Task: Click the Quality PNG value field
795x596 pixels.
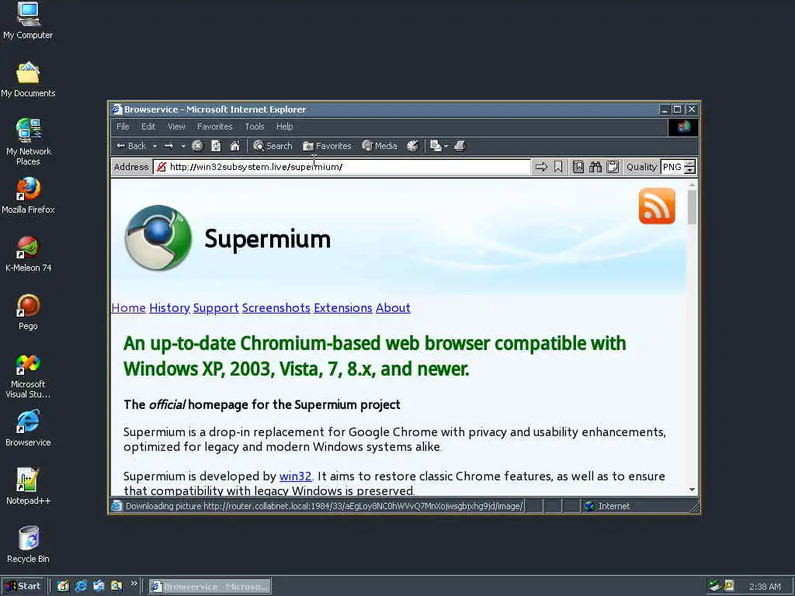Action: [x=672, y=167]
